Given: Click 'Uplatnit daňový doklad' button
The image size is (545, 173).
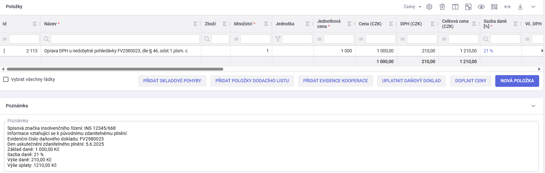Looking at the screenshot, I should [x=411, y=81].
